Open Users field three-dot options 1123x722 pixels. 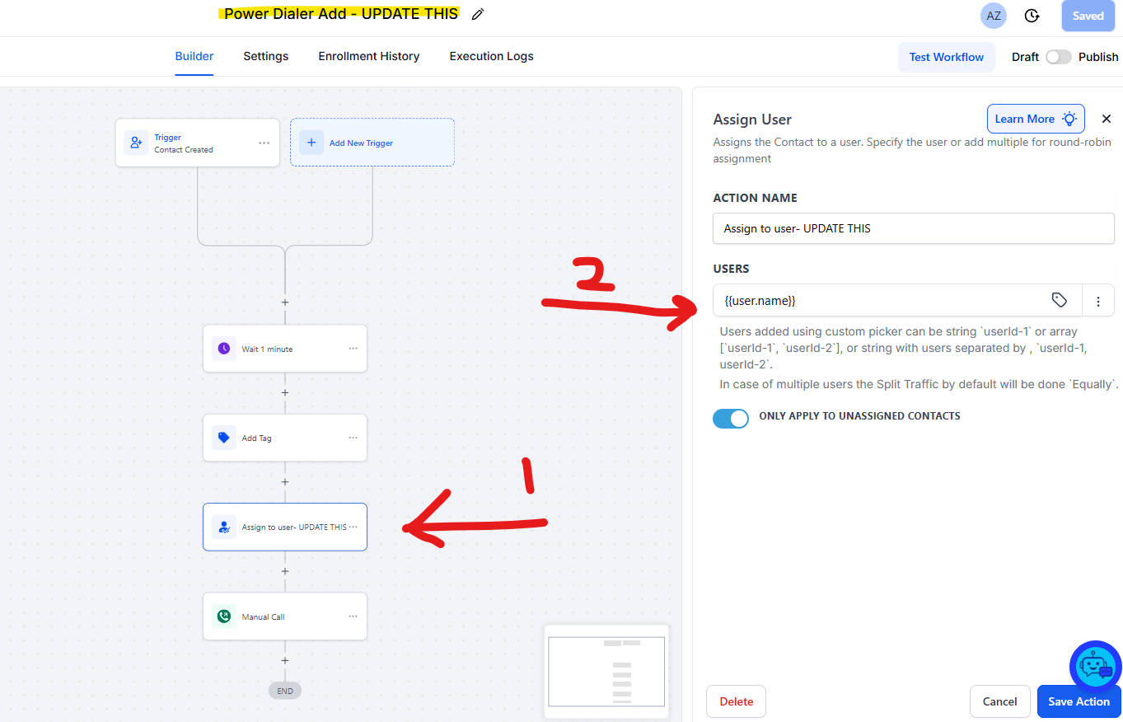(x=1098, y=302)
